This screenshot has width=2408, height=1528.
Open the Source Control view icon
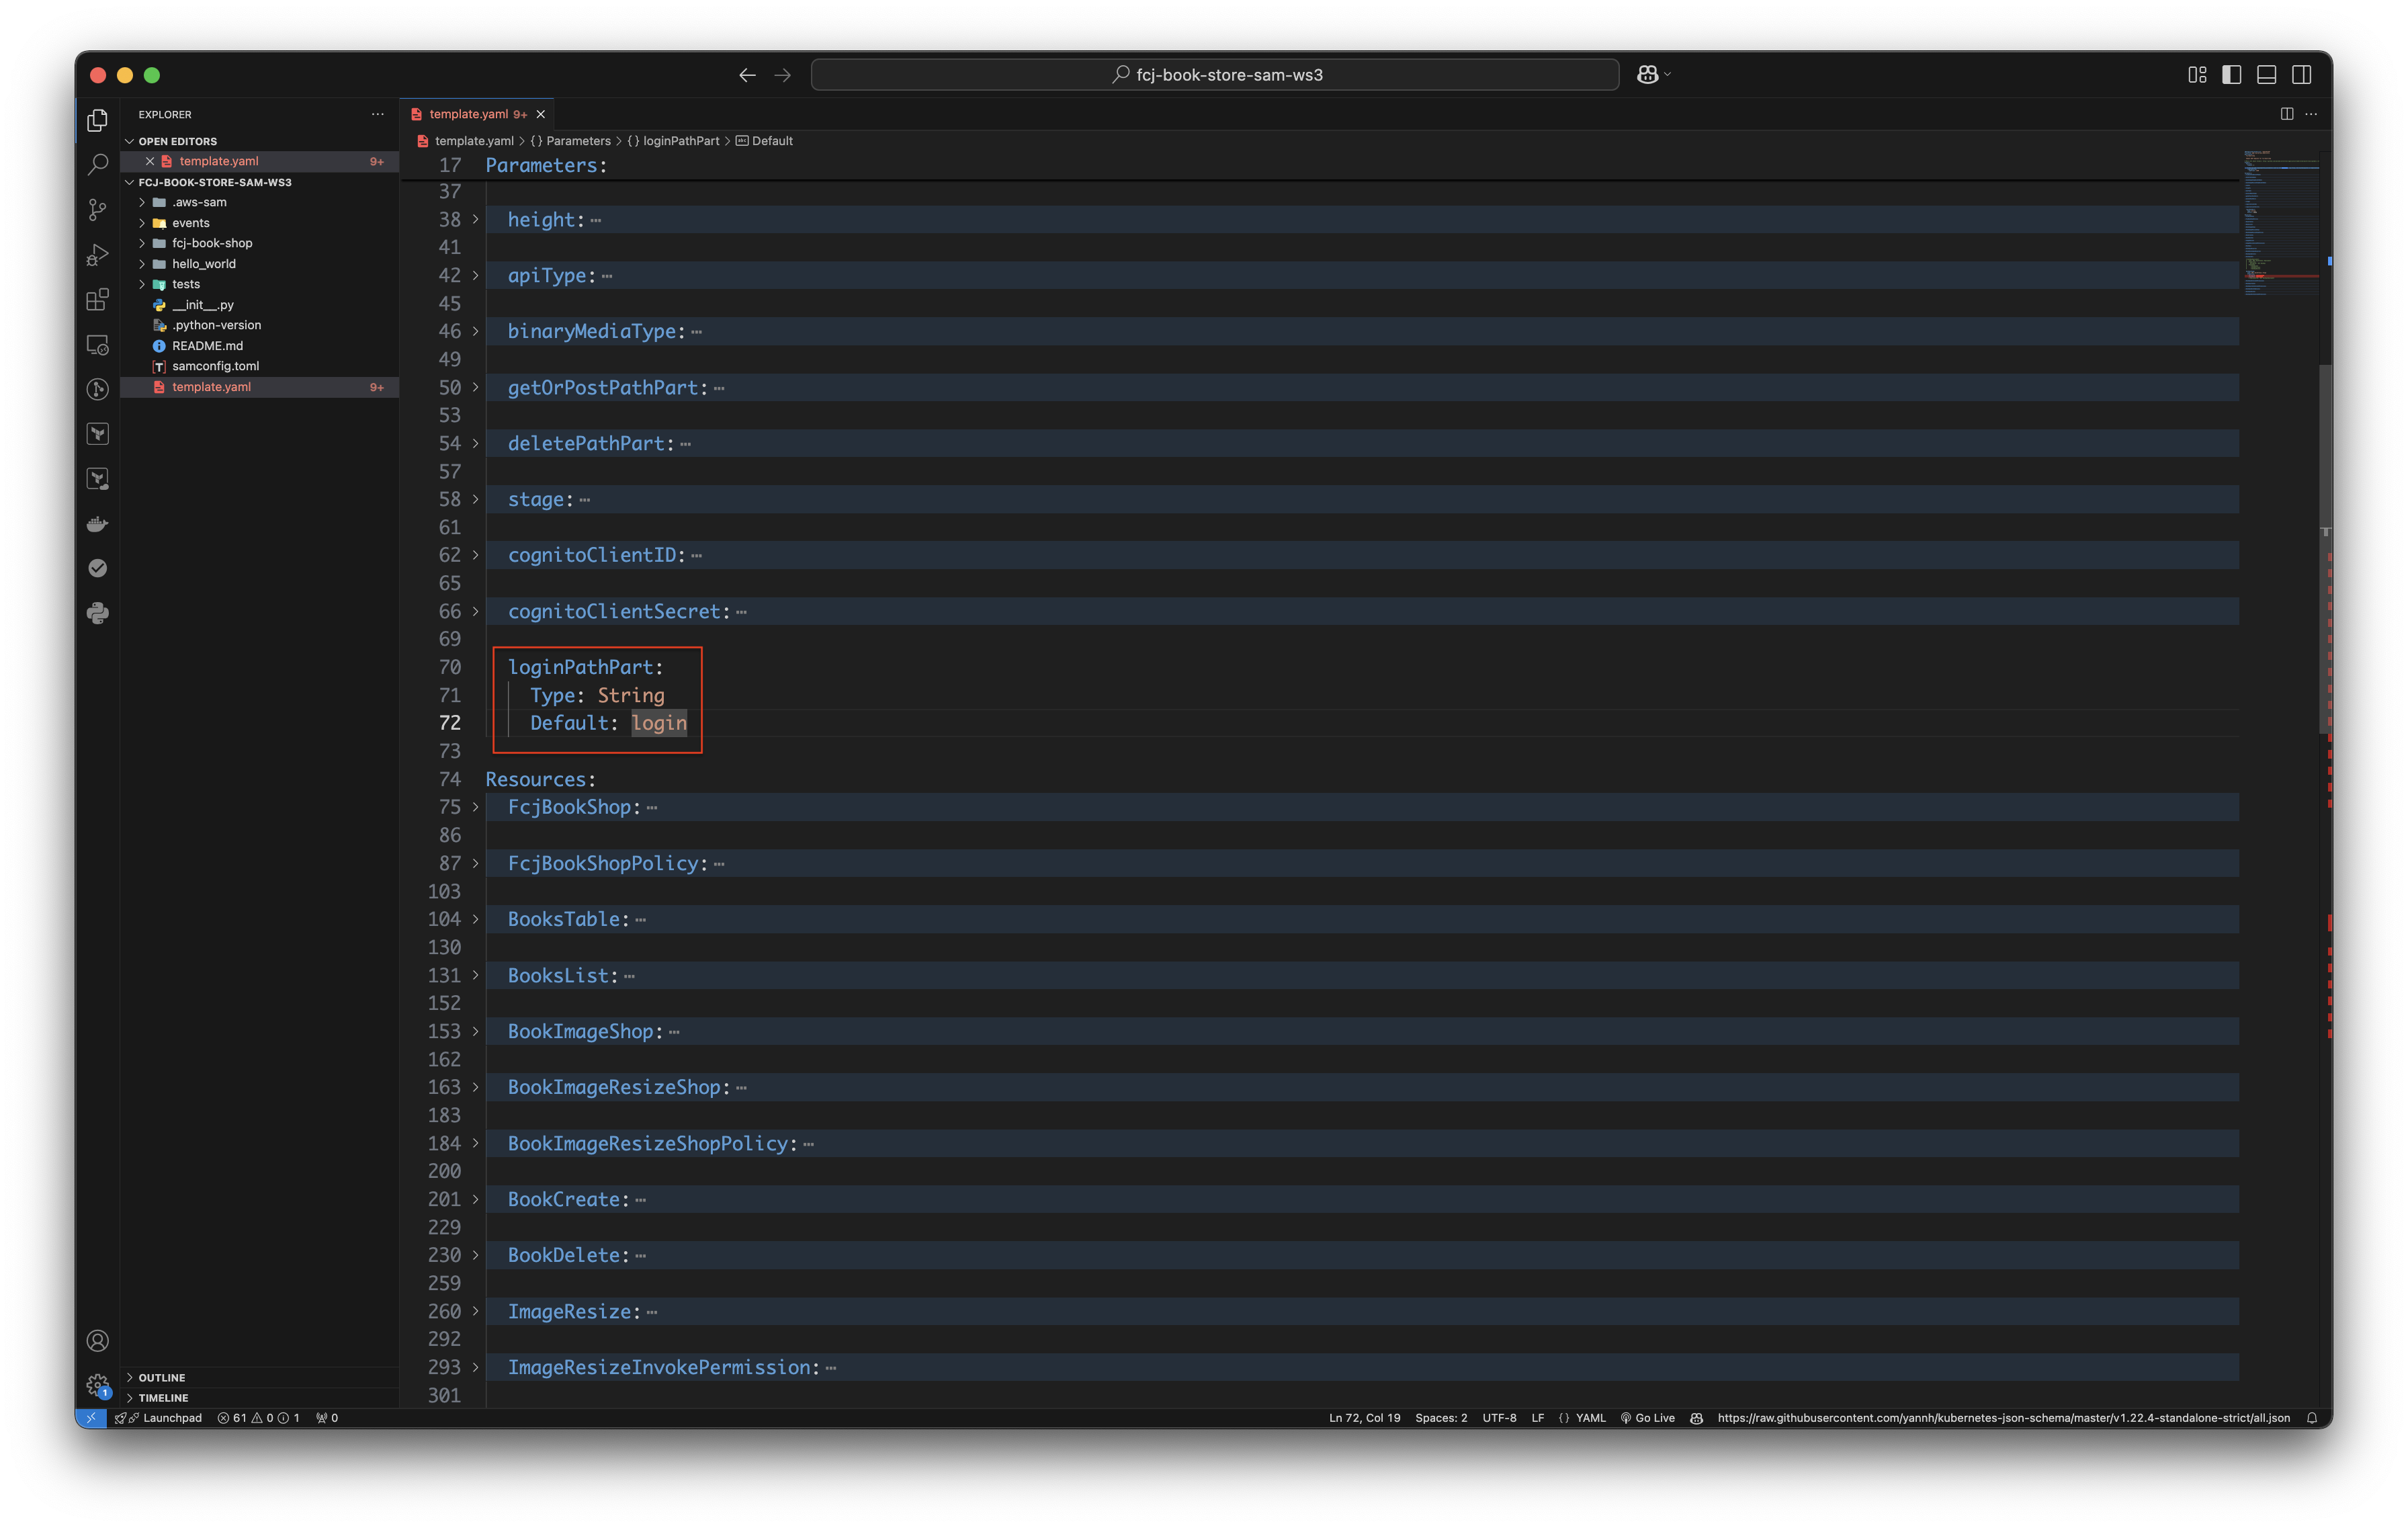coord(97,210)
